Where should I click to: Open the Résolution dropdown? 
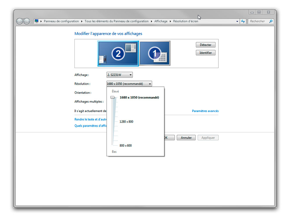(x=129, y=84)
